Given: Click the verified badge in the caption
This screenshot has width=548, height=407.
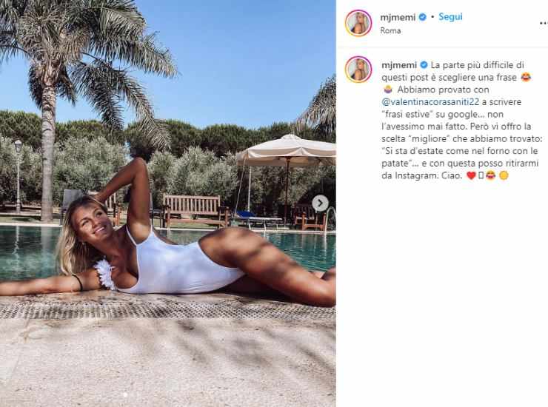Looking at the screenshot, I should (424, 65).
